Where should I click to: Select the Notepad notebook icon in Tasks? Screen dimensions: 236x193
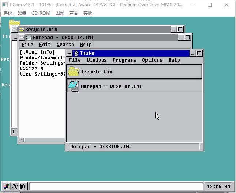pyautogui.click(x=73, y=86)
